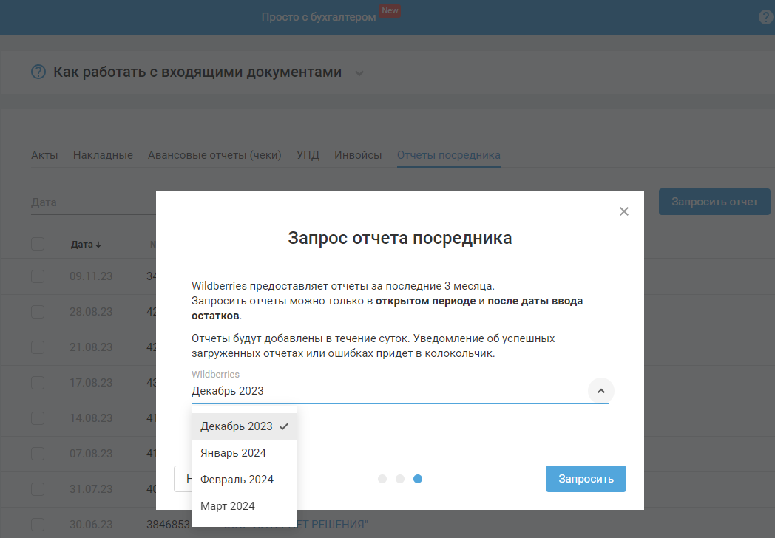Expand the 'Как работать с входящими документами' chevron
Image resolution: width=775 pixels, height=538 pixels.
[x=359, y=73]
